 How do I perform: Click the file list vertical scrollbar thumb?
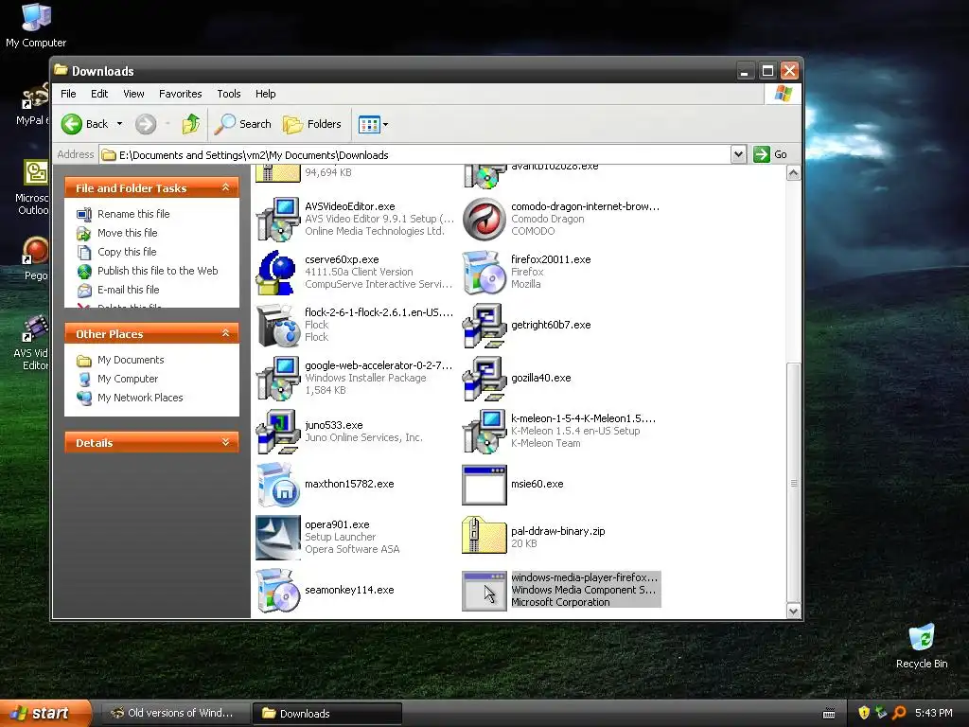(x=794, y=483)
